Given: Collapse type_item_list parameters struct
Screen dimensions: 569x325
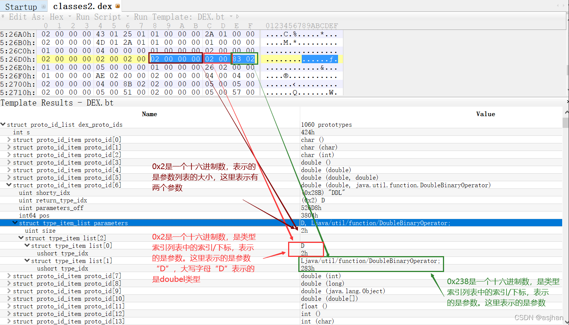Looking at the screenshot, I should coord(15,223).
